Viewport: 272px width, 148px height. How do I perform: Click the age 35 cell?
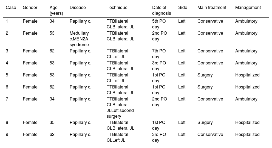click(x=52, y=123)
